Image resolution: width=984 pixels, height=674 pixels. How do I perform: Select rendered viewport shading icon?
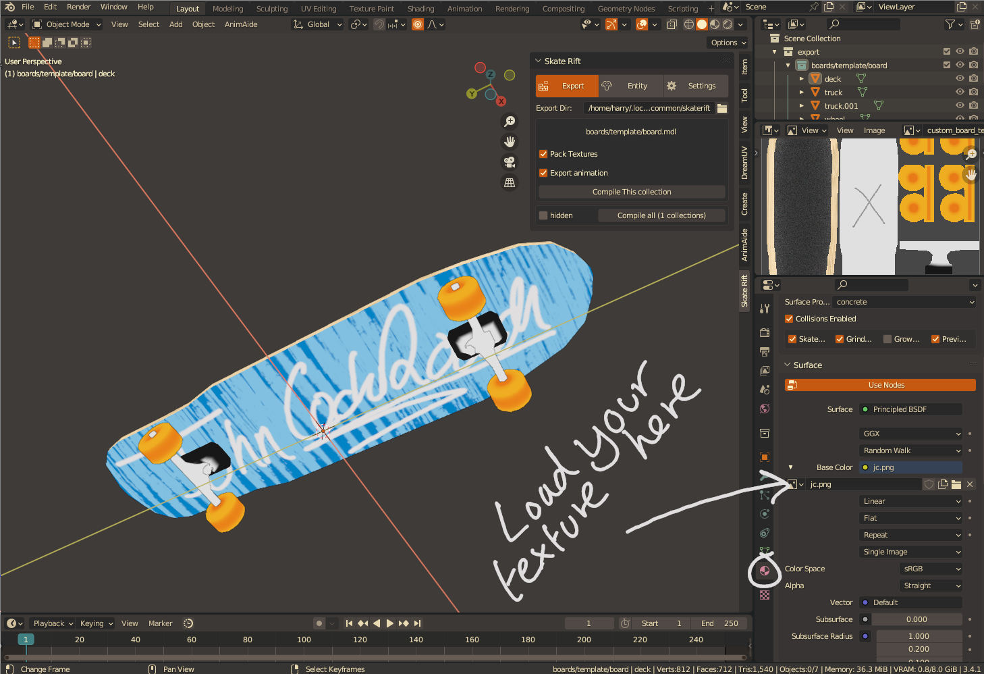(x=728, y=24)
